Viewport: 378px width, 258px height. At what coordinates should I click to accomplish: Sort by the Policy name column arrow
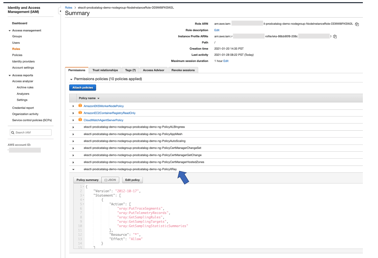98,98
